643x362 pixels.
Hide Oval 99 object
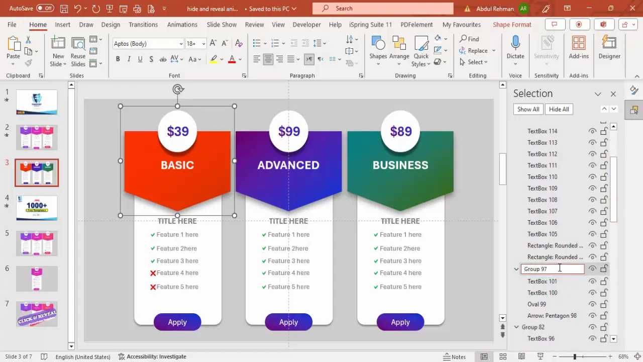point(593,304)
